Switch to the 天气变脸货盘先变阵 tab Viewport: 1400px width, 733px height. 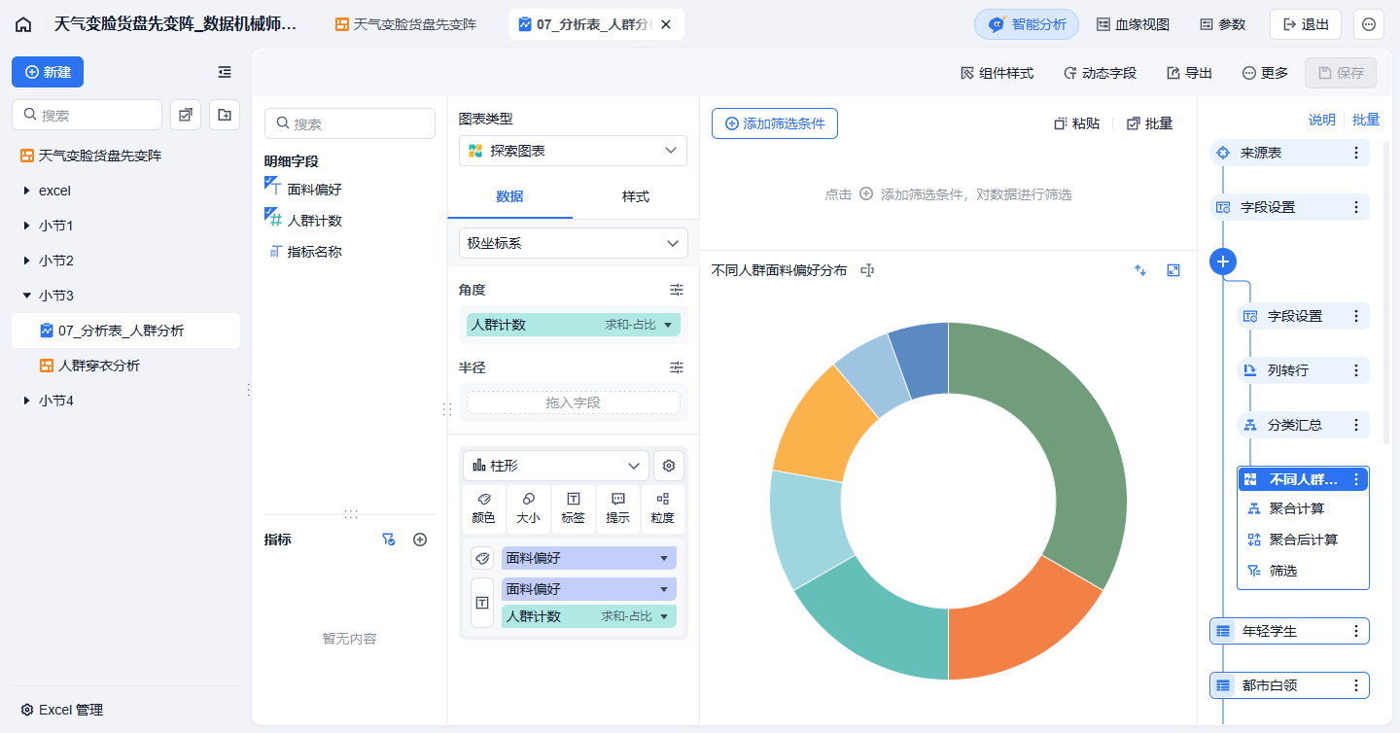tap(406, 24)
